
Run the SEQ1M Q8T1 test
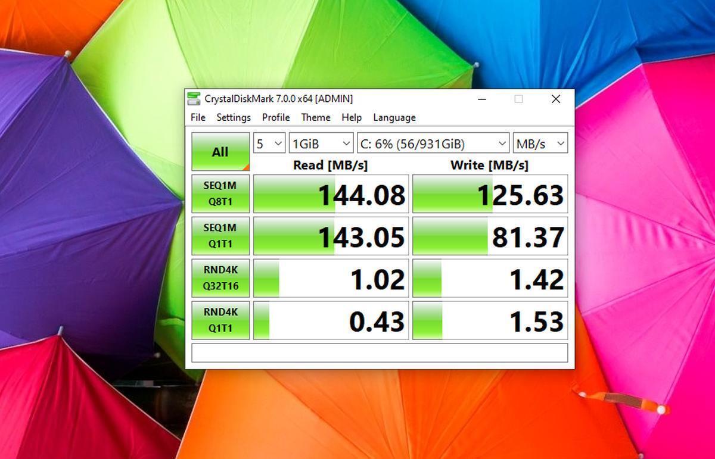(220, 193)
